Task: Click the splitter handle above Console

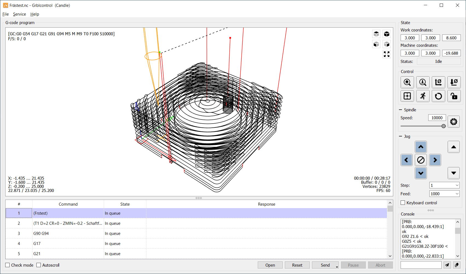Action: [x=431, y=210]
